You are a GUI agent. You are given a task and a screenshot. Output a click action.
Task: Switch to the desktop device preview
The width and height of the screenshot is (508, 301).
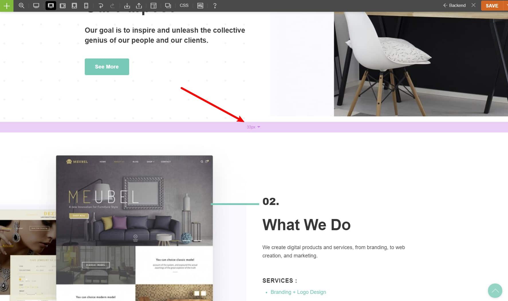tap(36, 5)
